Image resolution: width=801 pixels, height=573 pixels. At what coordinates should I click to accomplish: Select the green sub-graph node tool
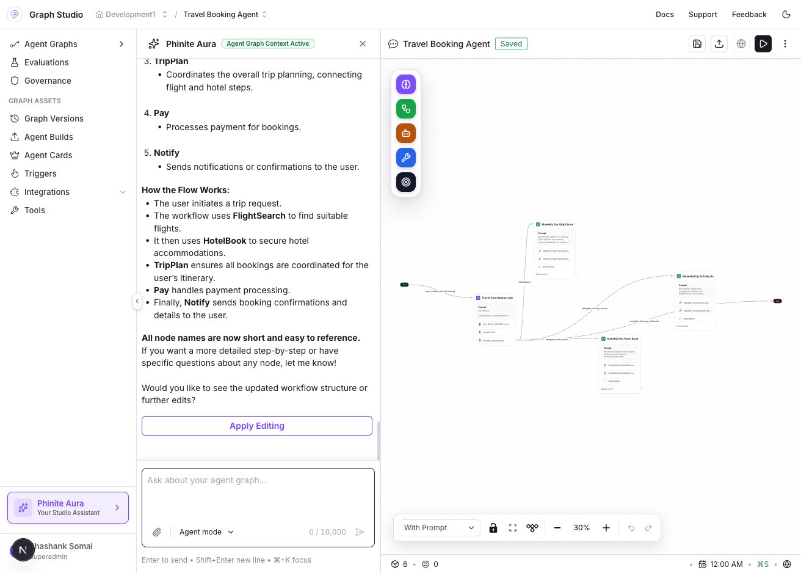[x=406, y=109]
